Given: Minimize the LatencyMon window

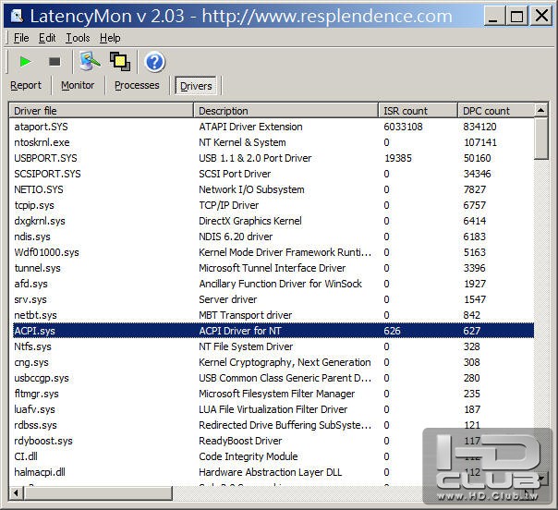Looking at the screenshot, I should tap(493, 16).
